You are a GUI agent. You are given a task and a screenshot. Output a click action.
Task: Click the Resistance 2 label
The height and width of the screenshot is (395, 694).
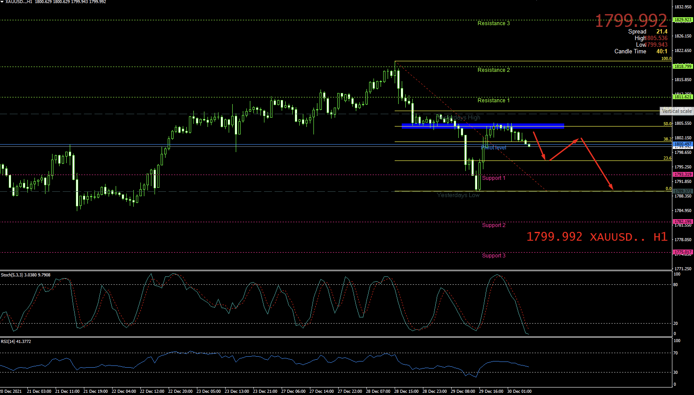pos(494,70)
